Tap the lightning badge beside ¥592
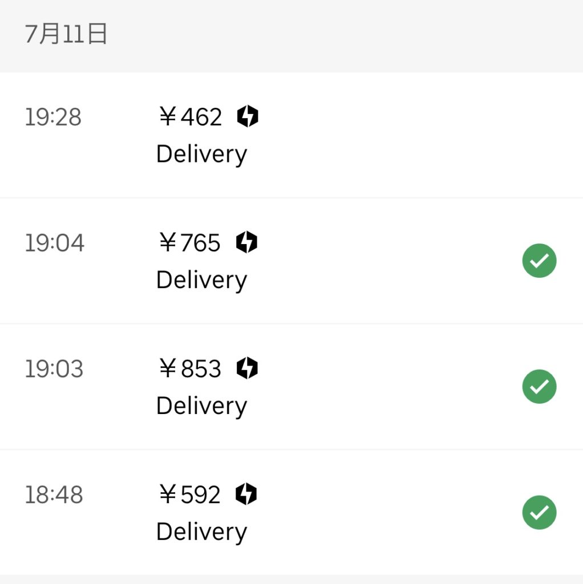The image size is (583, 584). tap(246, 494)
